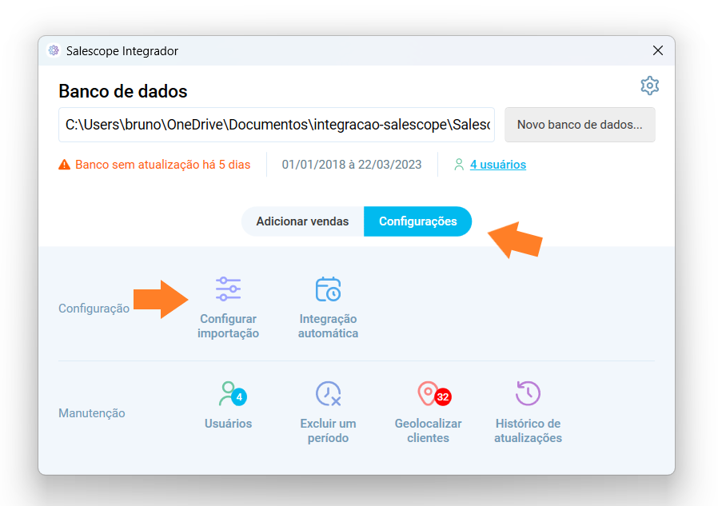Click the Banco de dados heading
Viewport: 718px width, 506px height.
click(x=122, y=91)
